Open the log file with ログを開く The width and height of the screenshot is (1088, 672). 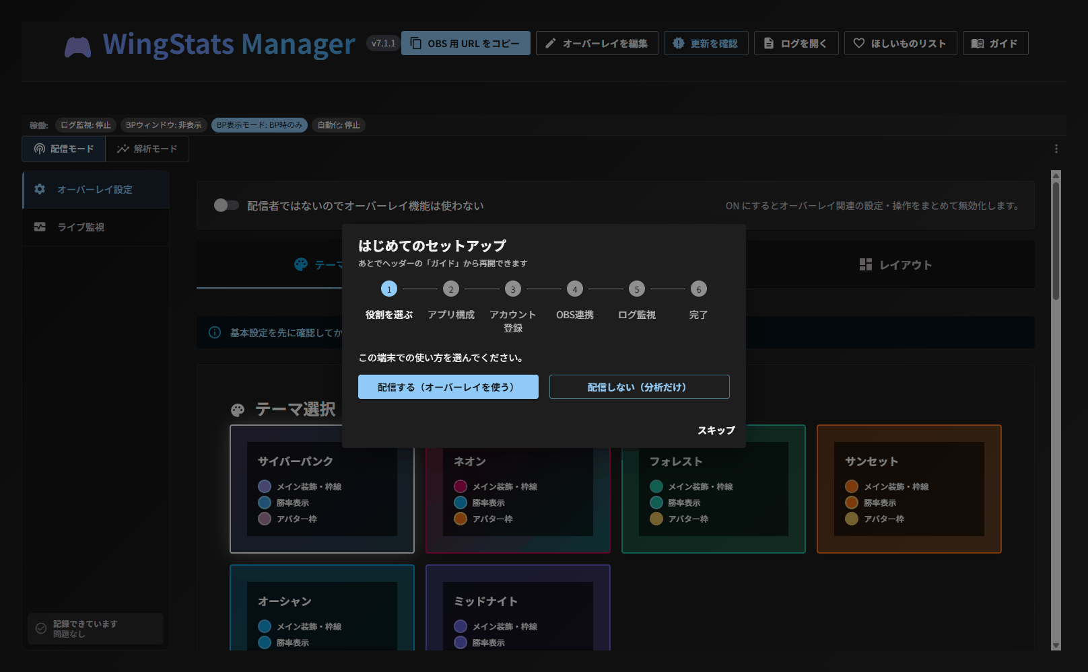pos(796,43)
